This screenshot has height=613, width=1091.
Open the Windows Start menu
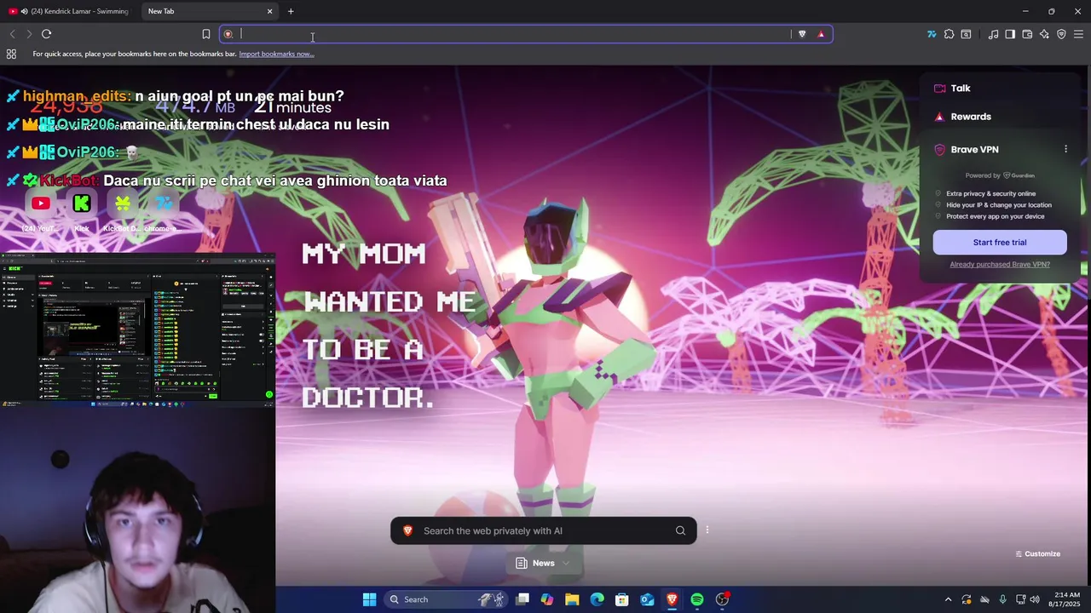[x=369, y=599]
